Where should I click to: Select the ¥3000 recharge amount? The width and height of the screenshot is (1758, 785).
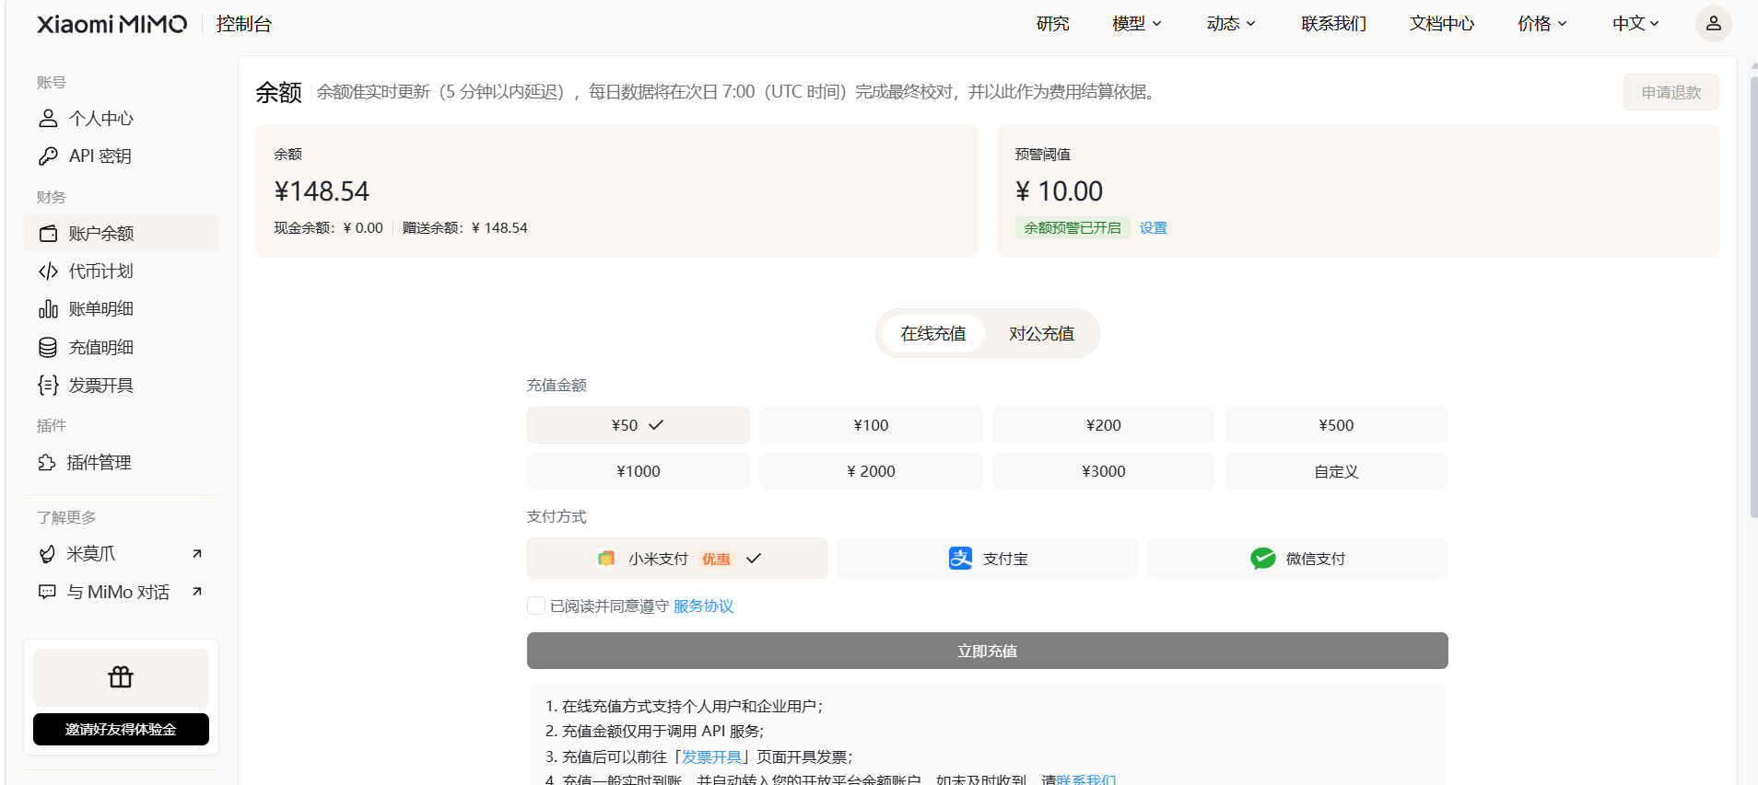coord(1104,471)
